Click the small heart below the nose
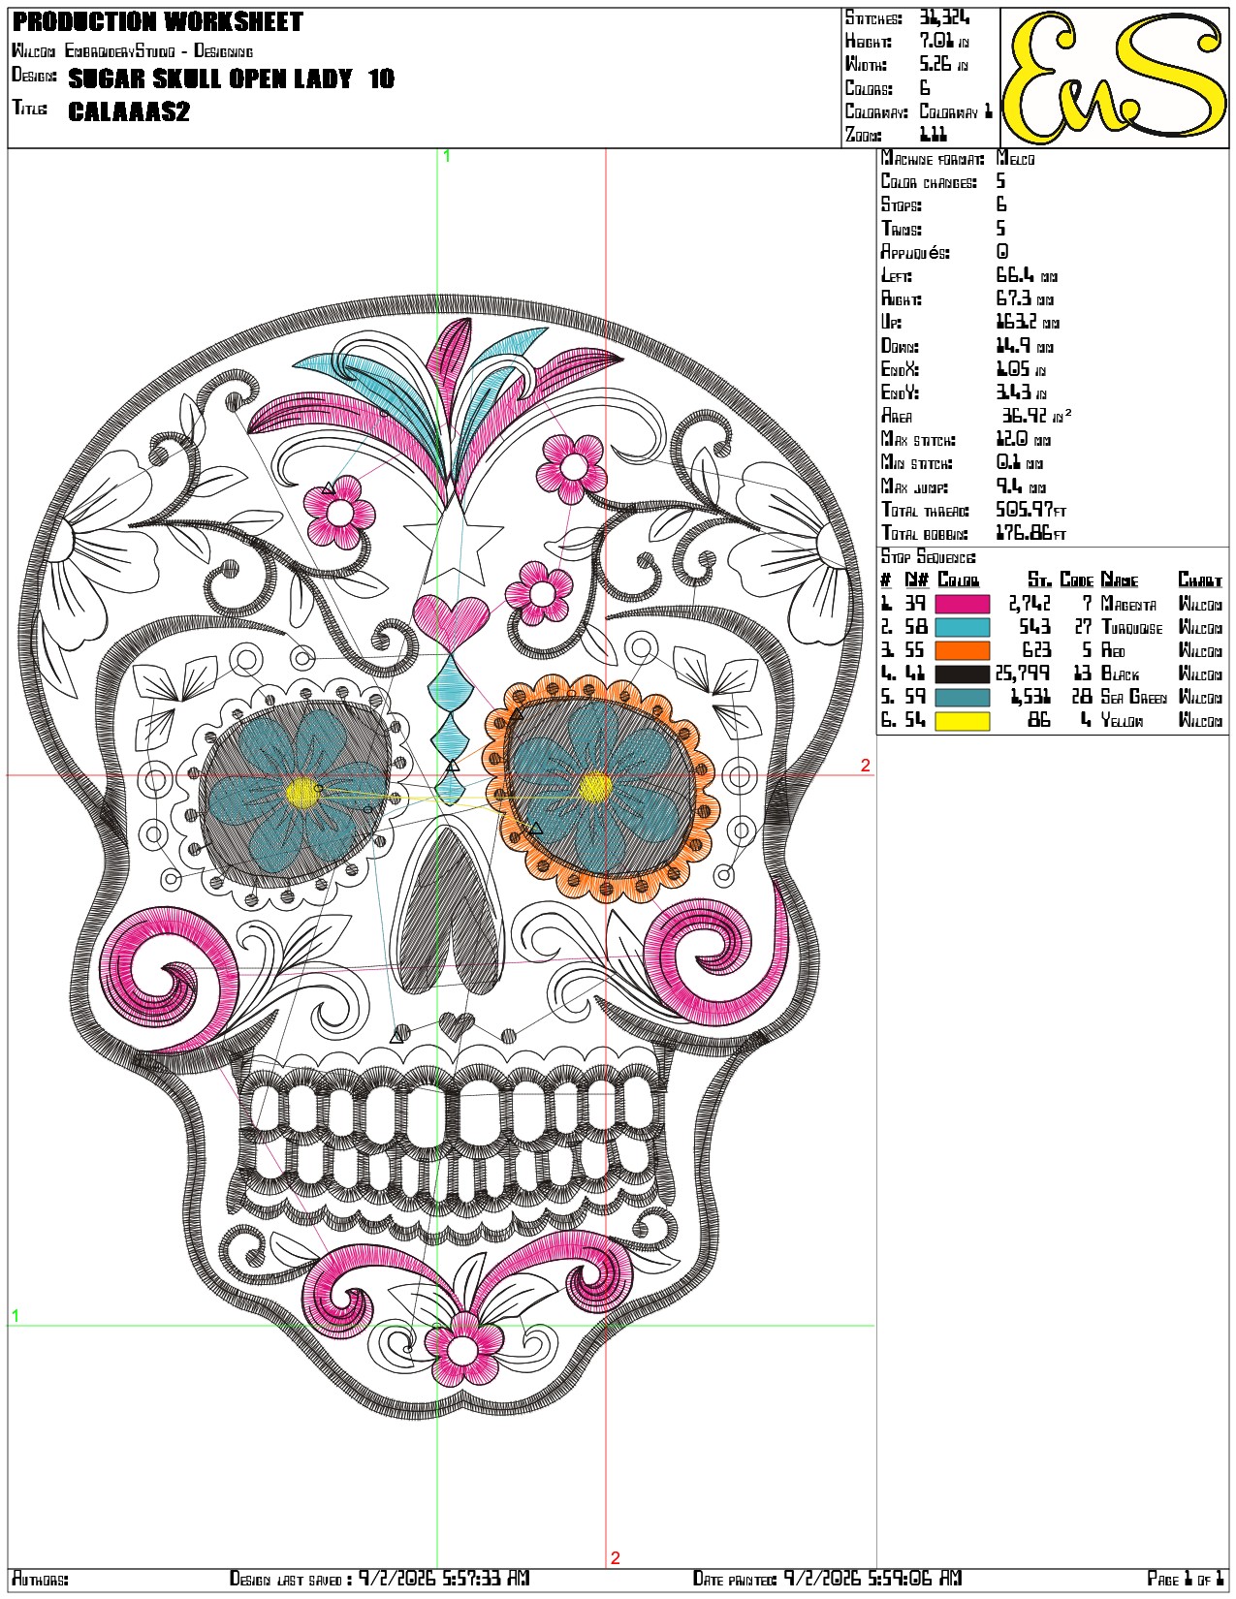The image size is (1236, 1599). (x=457, y=1024)
